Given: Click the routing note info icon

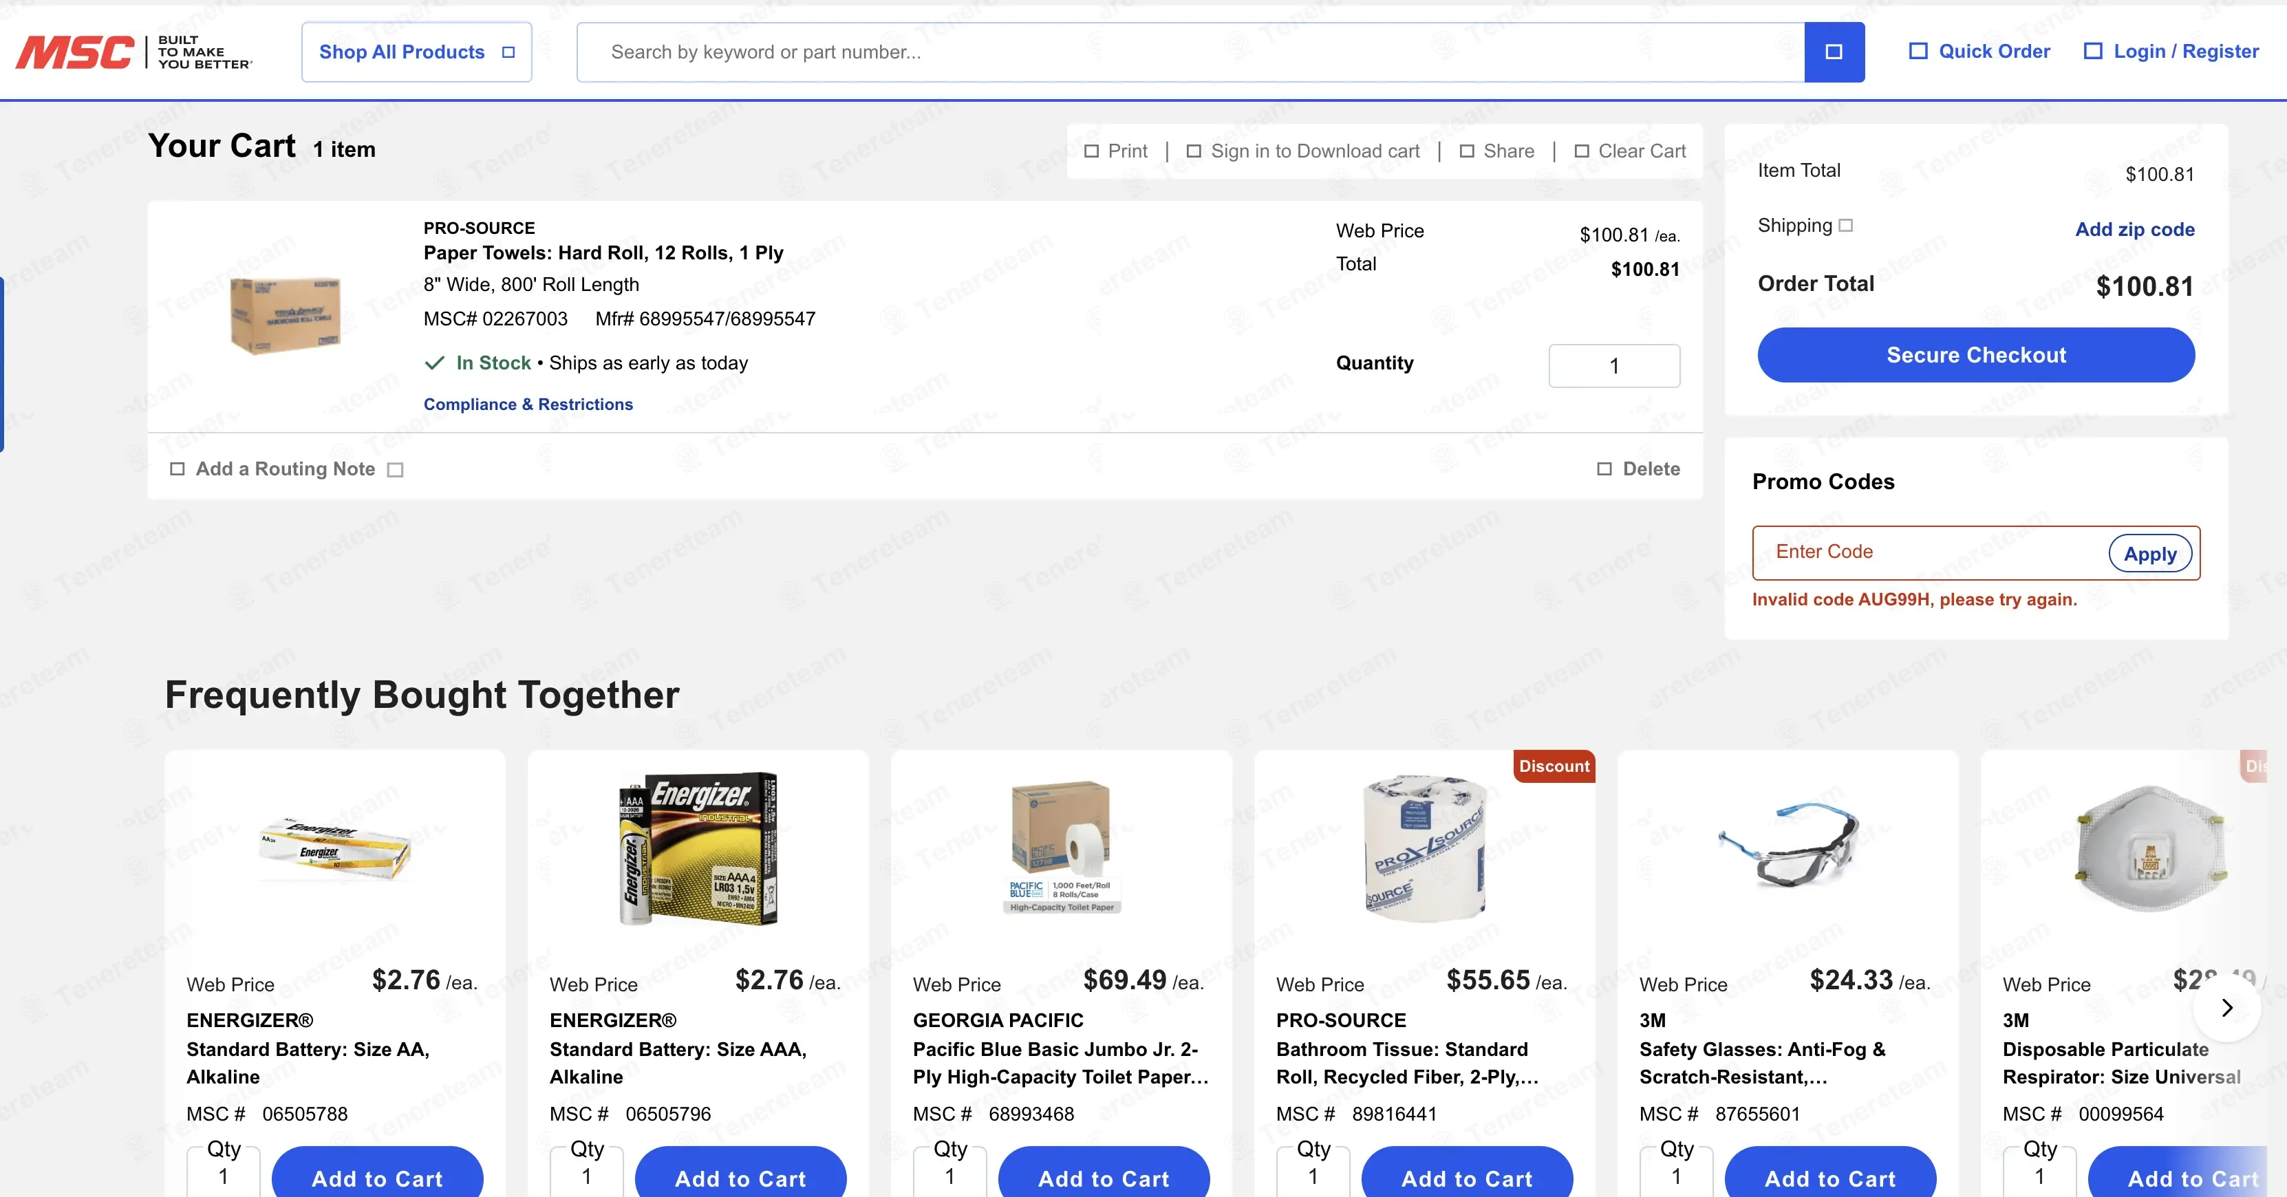Looking at the screenshot, I should [x=395, y=470].
